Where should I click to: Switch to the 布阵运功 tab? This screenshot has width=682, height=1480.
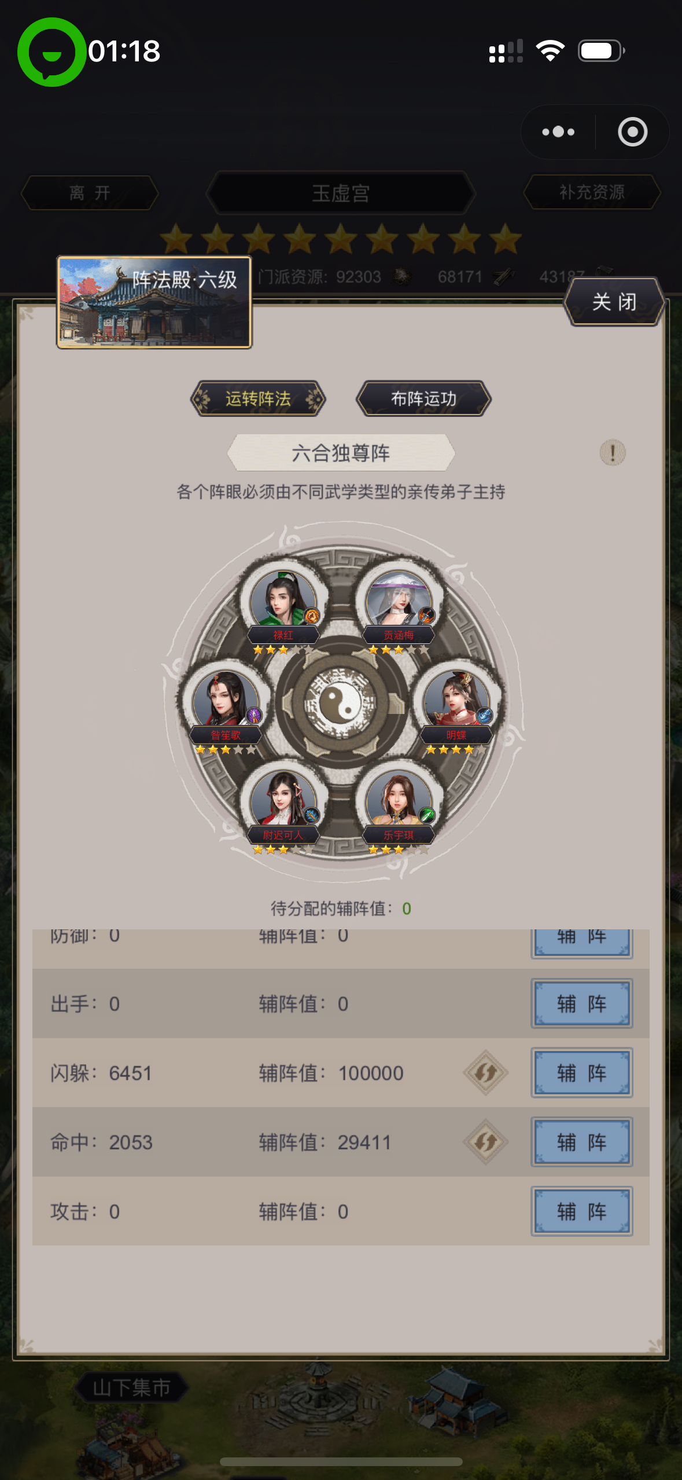pos(423,398)
